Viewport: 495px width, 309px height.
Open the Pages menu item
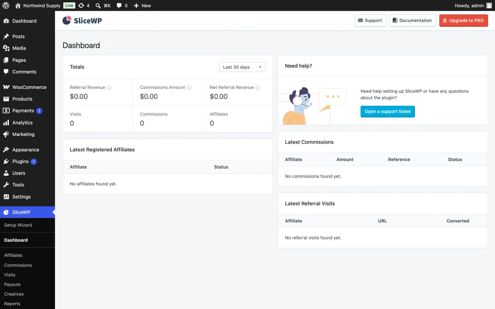[x=27, y=60]
